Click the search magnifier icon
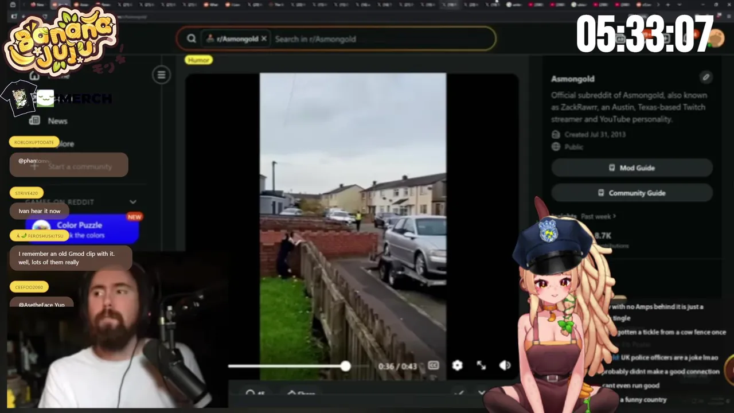 [192, 39]
